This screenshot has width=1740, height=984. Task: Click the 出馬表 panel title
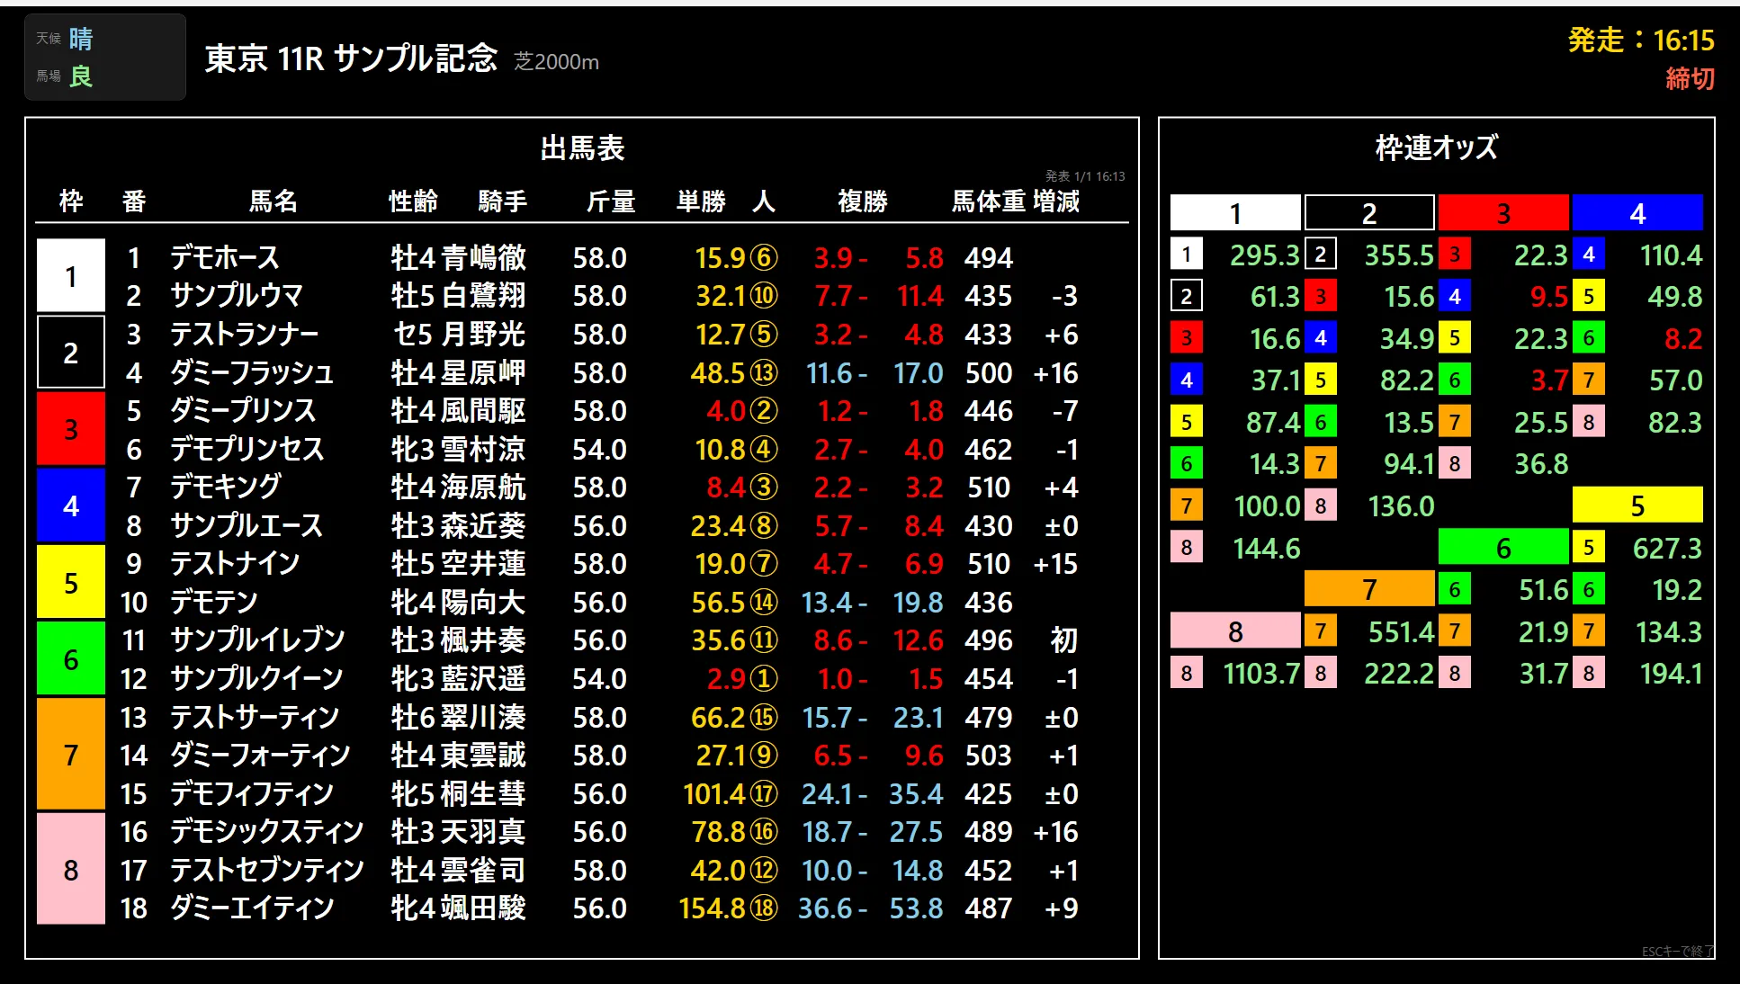tap(582, 148)
